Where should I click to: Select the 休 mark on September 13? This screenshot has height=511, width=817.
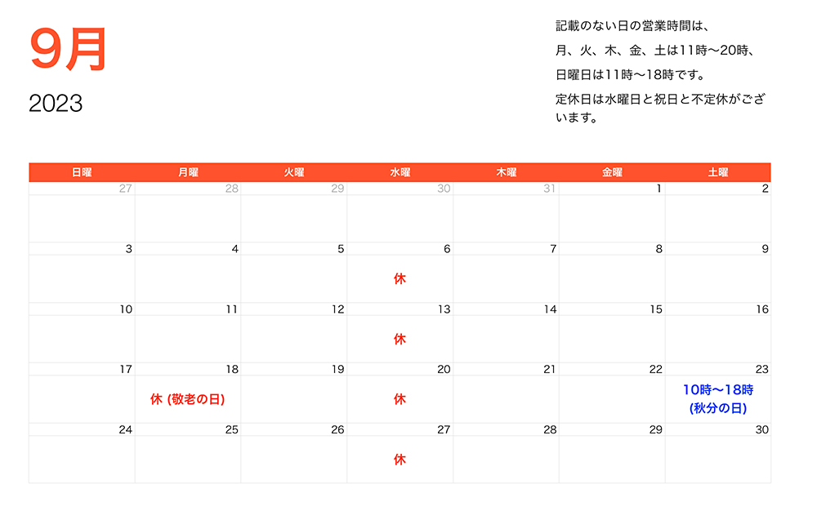coord(399,337)
